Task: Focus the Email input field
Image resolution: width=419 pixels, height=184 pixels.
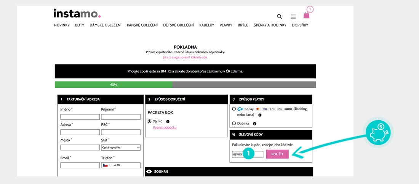Action: 80,165
